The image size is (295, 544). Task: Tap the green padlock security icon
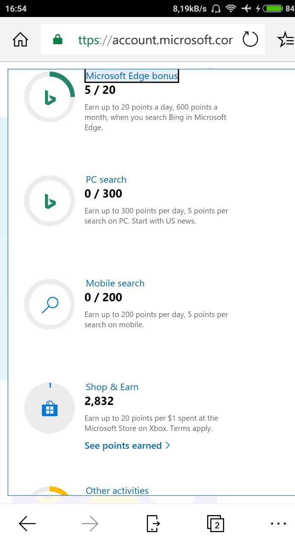pos(57,40)
